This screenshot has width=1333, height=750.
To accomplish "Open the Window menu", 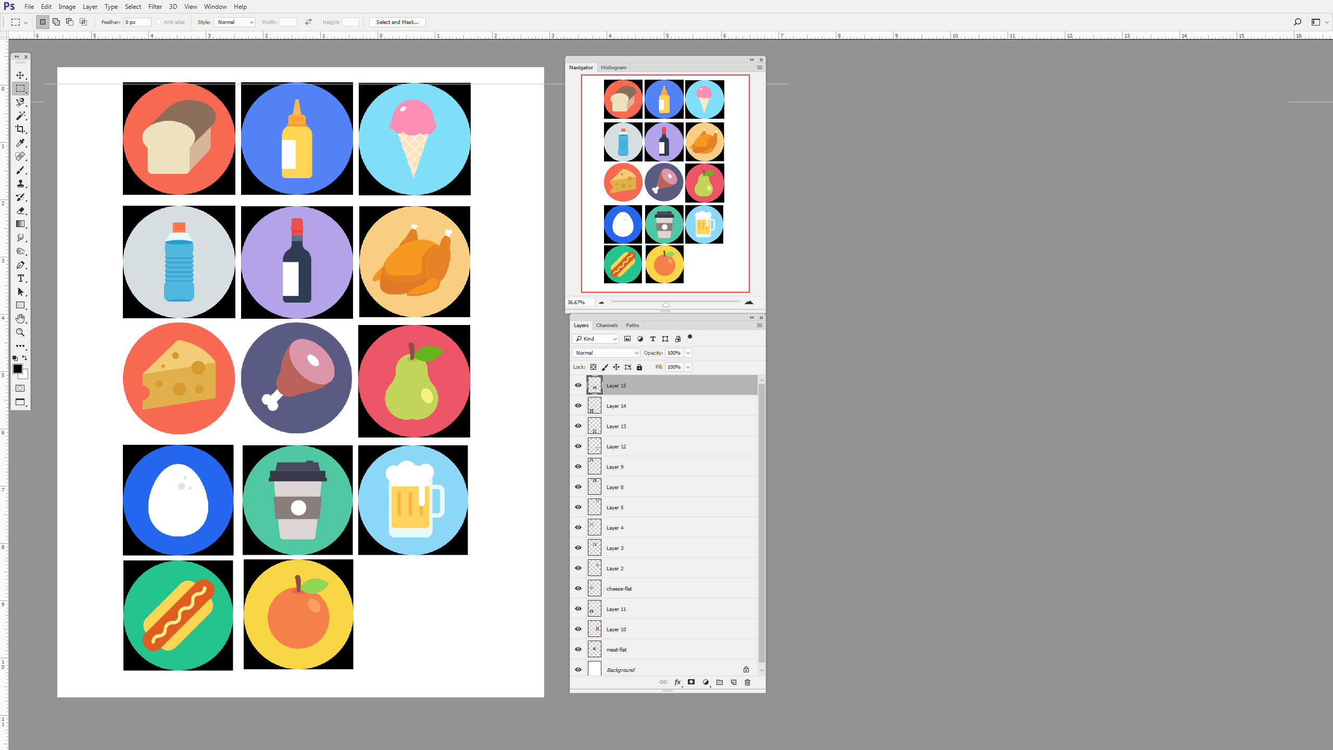I will point(215,7).
